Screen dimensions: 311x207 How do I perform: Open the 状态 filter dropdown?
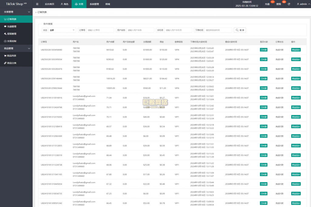coord(62,30)
